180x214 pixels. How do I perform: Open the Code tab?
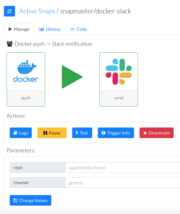pos(78,29)
